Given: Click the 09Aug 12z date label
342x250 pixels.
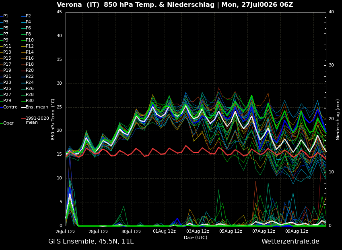Looking at the screenshot, I should (297, 231).
